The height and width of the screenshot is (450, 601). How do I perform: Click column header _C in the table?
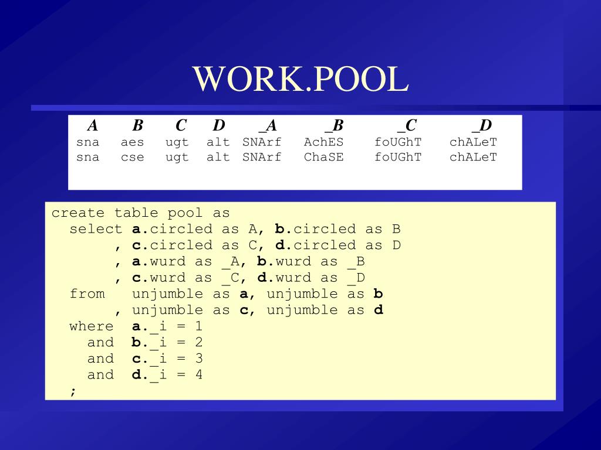(407, 125)
